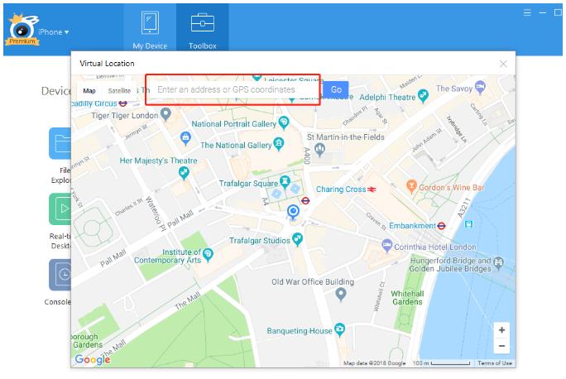Click the blue current location pin

[x=293, y=212]
